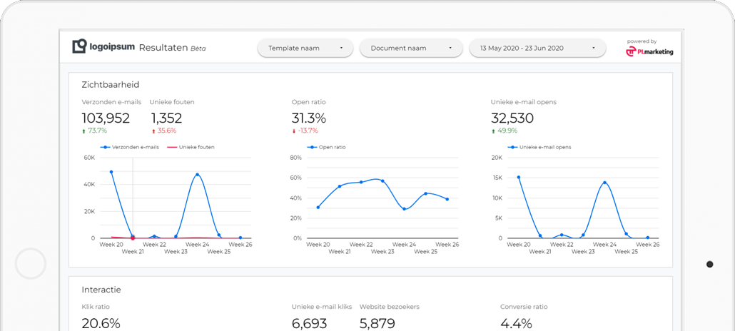Click the Zichtbaarheid section heading
Viewport: 735px width, 331px height.
110,85
